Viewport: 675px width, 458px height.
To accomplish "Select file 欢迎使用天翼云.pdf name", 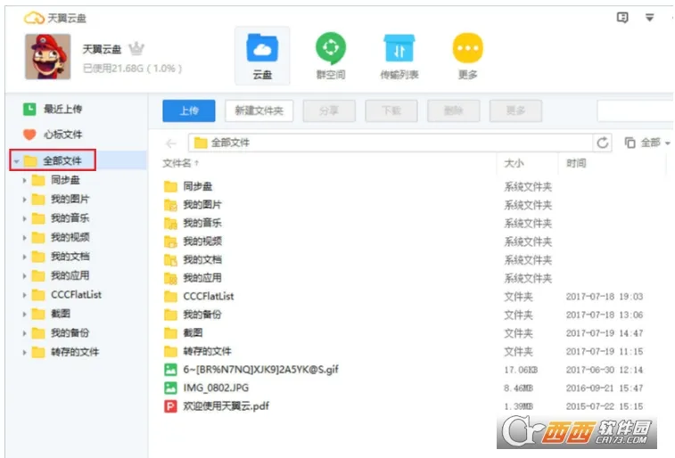I will click(226, 406).
